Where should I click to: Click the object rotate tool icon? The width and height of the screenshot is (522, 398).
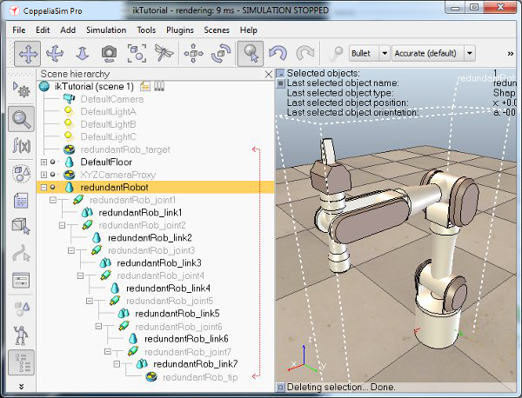[220, 53]
